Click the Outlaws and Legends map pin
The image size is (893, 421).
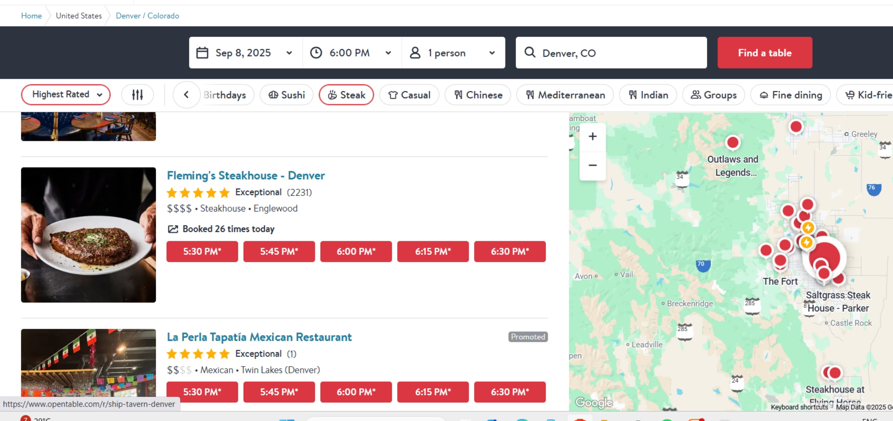point(732,142)
